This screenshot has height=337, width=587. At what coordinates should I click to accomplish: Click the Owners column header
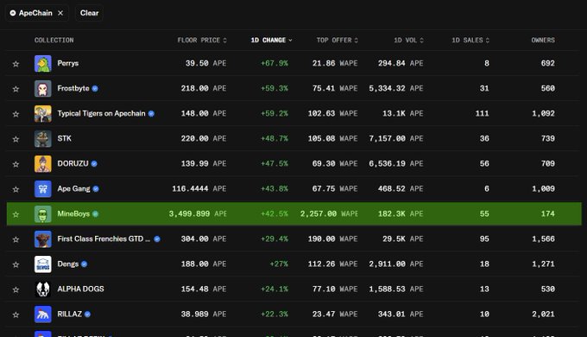[x=543, y=40]
